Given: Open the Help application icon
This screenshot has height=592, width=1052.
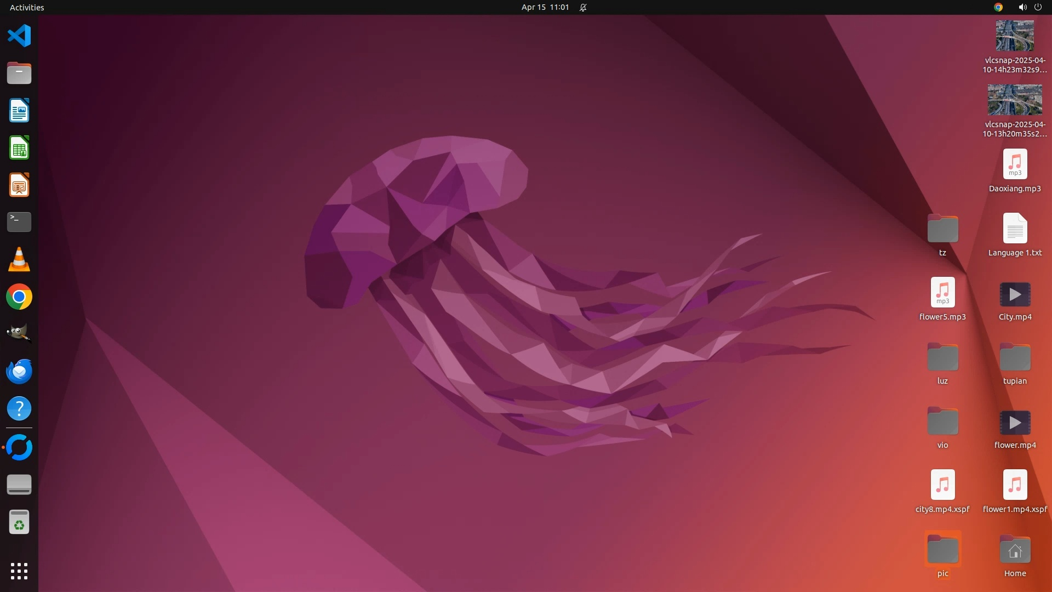Looking at the screenshot, I should [19, 408].
